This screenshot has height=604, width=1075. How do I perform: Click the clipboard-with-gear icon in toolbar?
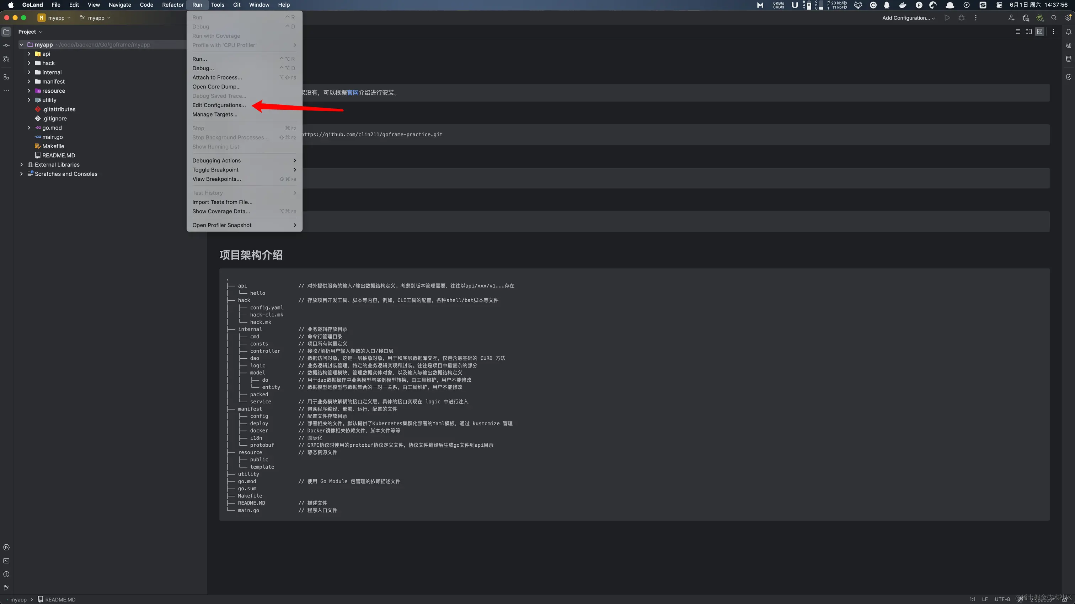[1026, 18]
